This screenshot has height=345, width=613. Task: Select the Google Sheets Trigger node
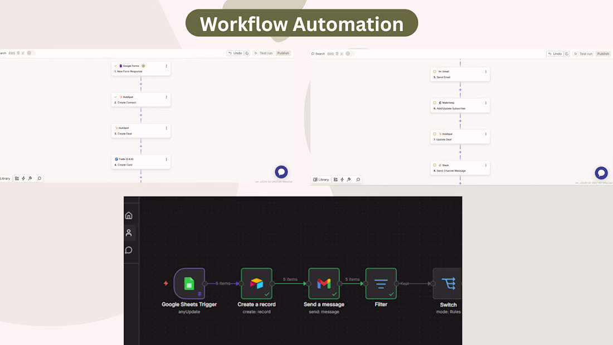pos(189,284)
